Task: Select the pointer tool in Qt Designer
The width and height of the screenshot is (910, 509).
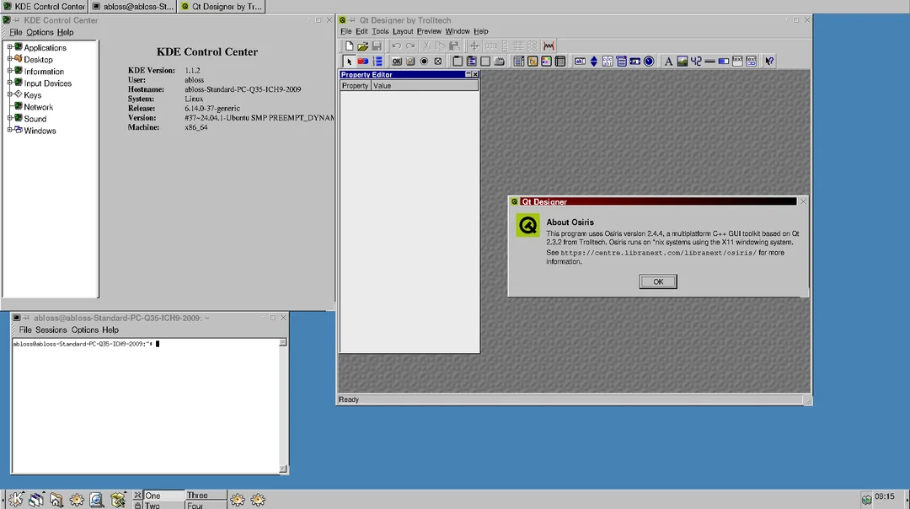Action: [349, 61]
